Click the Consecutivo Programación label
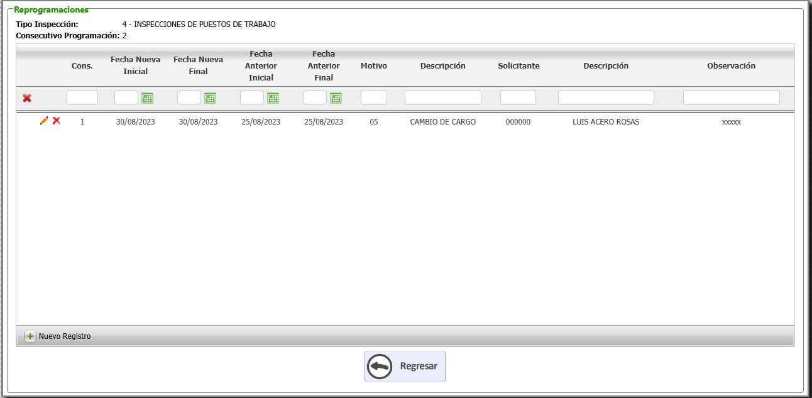The image size is (812, 398). 68,36
